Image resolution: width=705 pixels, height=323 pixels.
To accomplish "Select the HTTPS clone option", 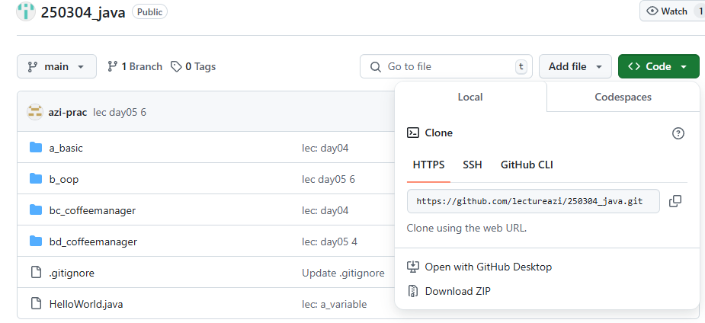I will [428, 165].
